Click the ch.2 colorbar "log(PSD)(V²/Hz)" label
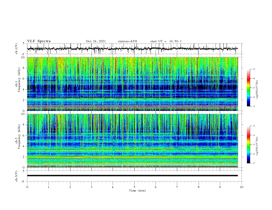Image resolution: width=272 pixels, height=210 pixels. pyautogui.click(x=257, y=146)
